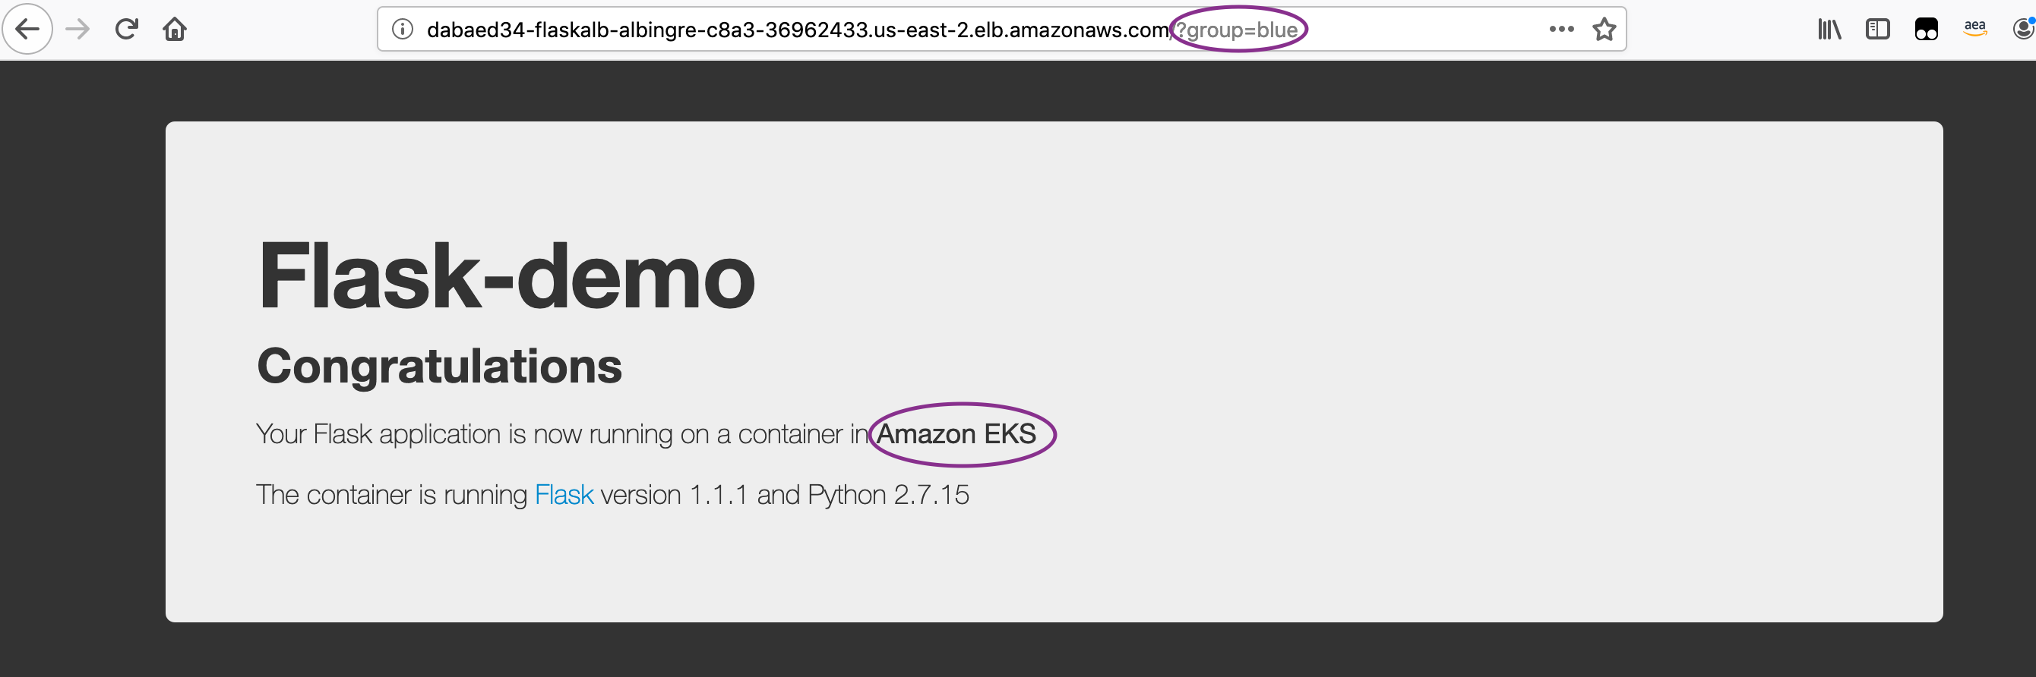The width and height of the screenshot is (2036, 677).
Task: Click the aea Amazon extension icon
Action: pos(1974,28)
